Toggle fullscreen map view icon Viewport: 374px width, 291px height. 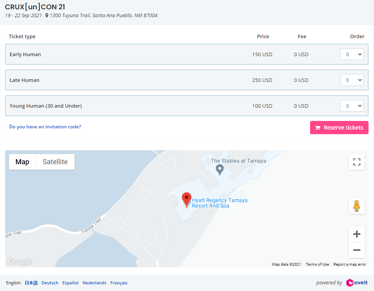pyautogui.click(x=356, y=162)
